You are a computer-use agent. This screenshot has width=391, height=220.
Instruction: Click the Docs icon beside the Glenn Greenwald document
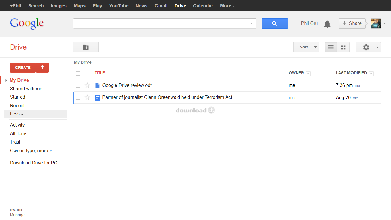tap(97, 97)
